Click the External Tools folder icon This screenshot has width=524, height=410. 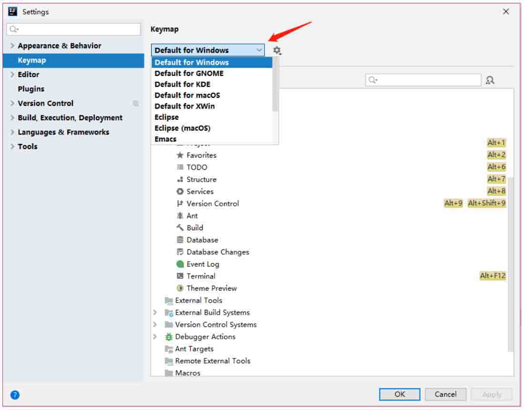coord(169,300)
